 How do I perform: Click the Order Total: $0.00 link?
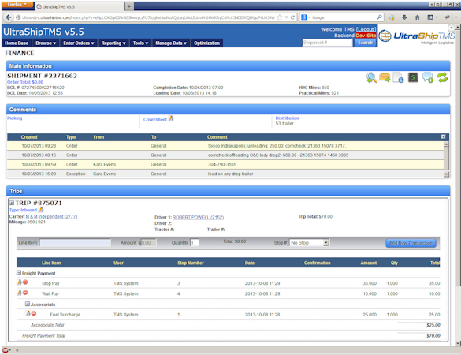click(25, 82)
